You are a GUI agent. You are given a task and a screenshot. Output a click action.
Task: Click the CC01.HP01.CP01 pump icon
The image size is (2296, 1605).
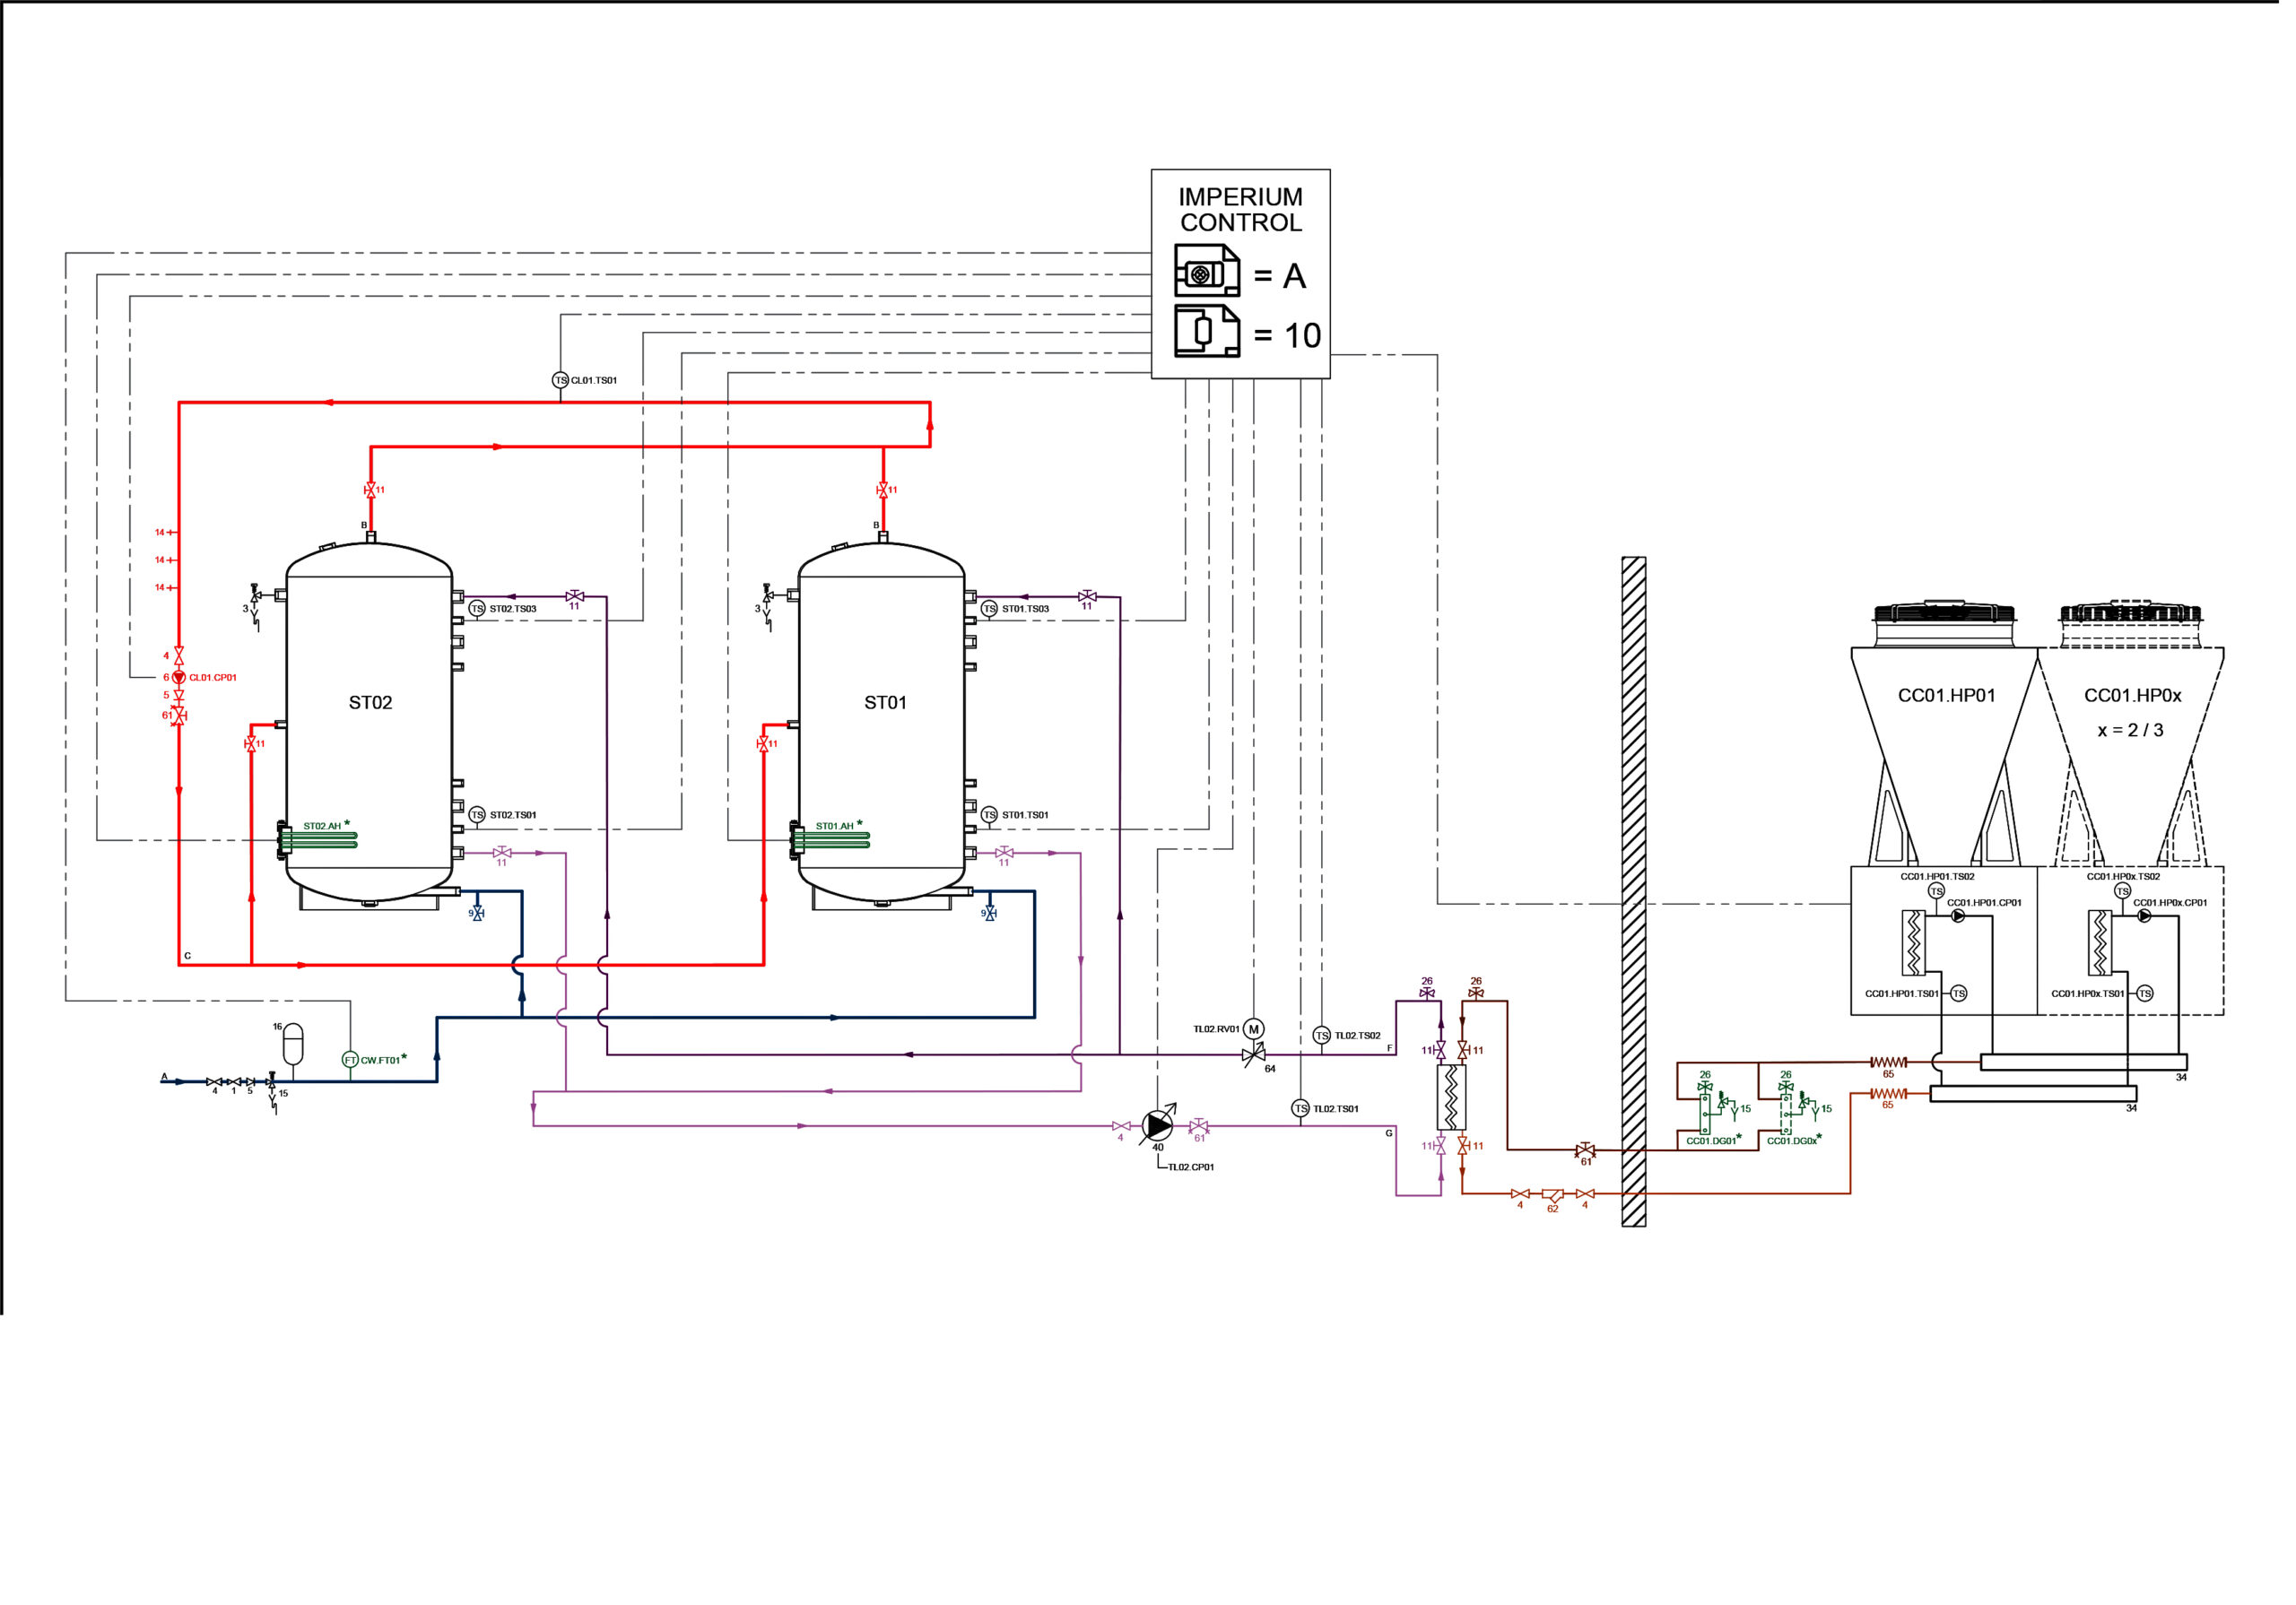point(1958,916)
